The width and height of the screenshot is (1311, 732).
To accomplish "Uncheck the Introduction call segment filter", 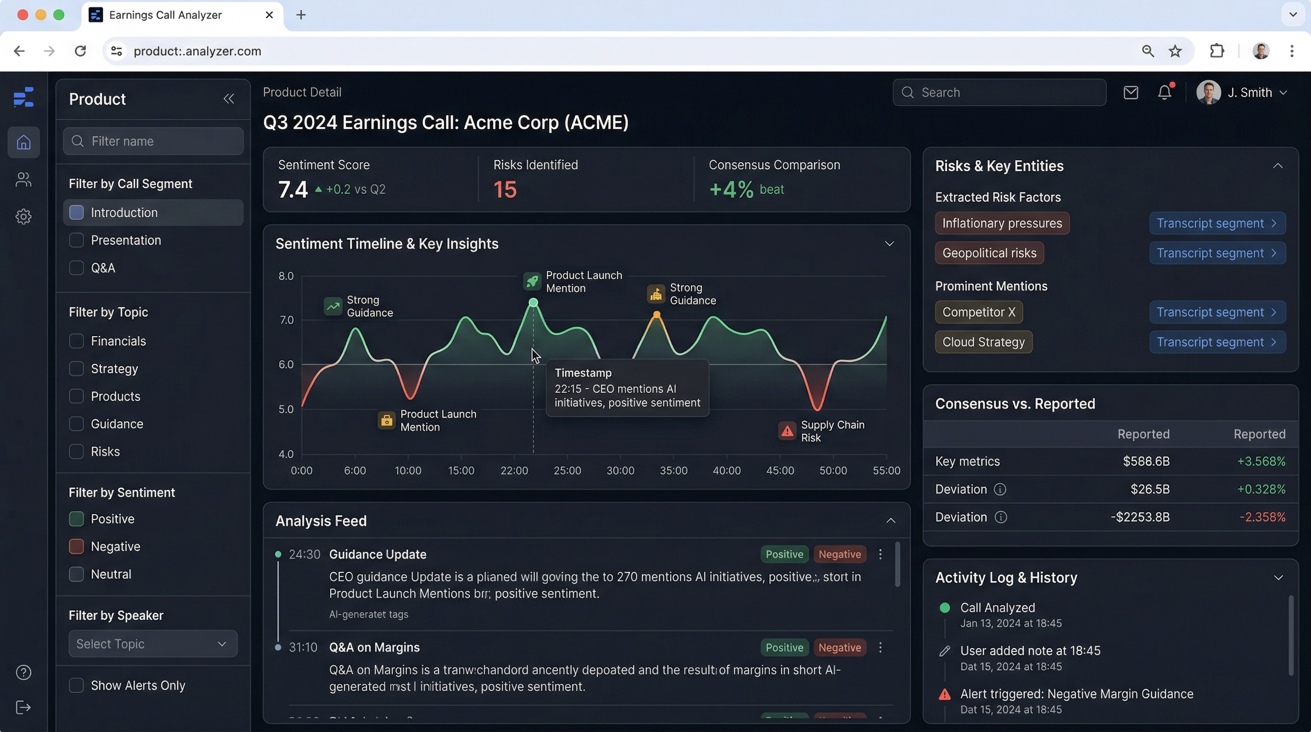I will coord(76,212).
